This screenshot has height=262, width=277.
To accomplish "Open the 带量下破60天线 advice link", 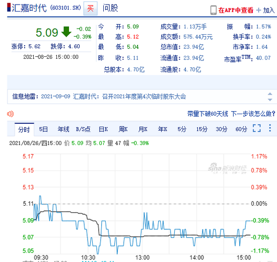I will pyautogui.click(x=231, y=114).
